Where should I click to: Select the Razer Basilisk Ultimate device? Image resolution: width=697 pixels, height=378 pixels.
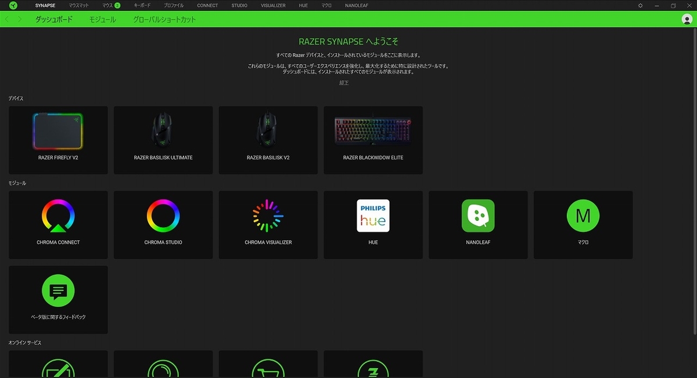[163, 140]
